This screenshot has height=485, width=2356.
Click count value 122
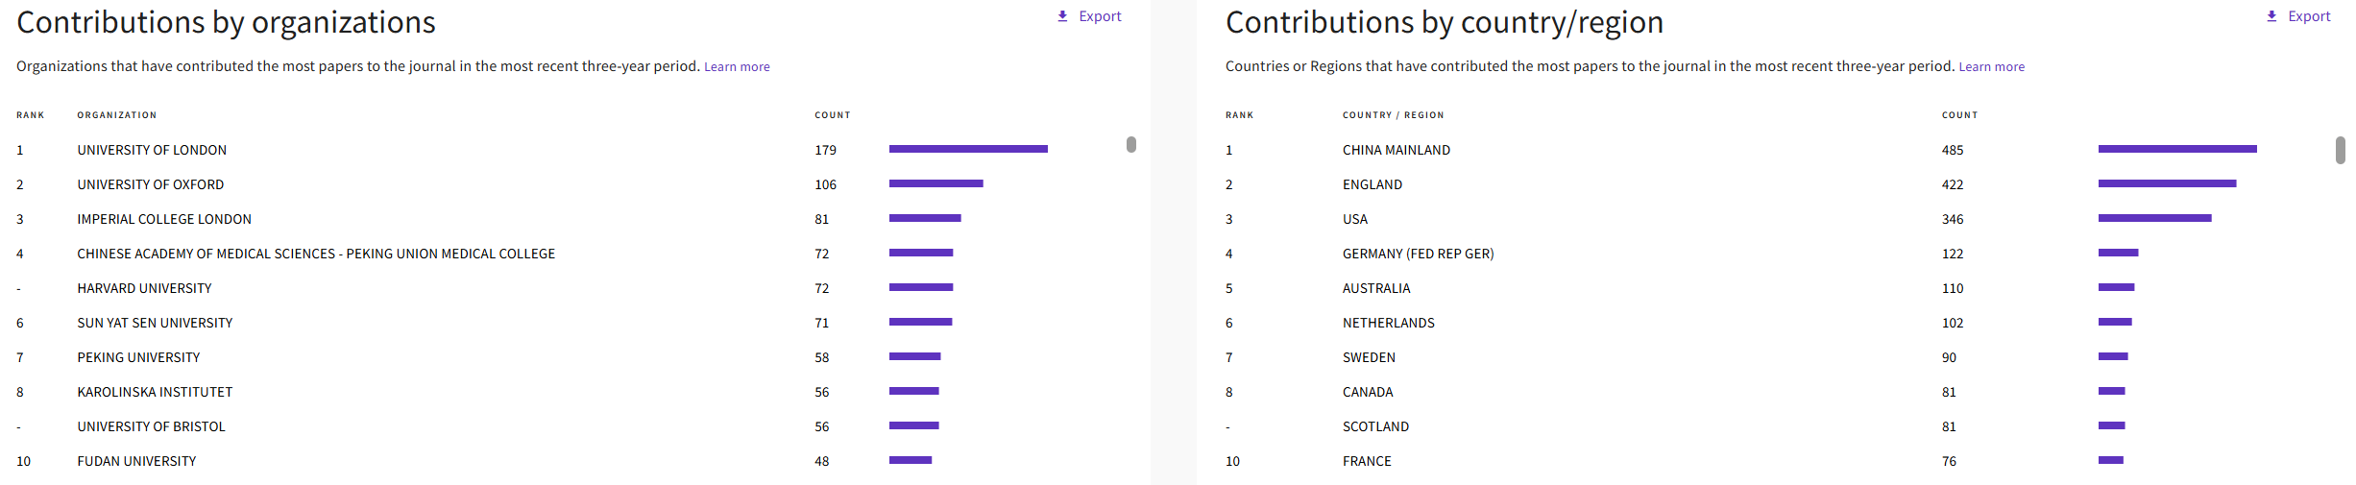[1952, 254]
